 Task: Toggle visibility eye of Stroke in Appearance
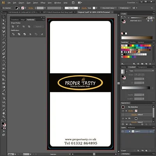[x=123, y=111]
